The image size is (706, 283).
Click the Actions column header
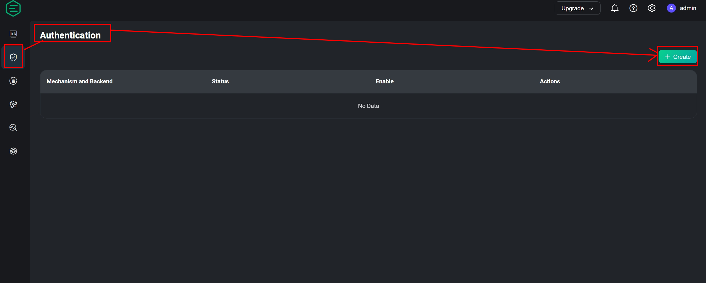550,81
